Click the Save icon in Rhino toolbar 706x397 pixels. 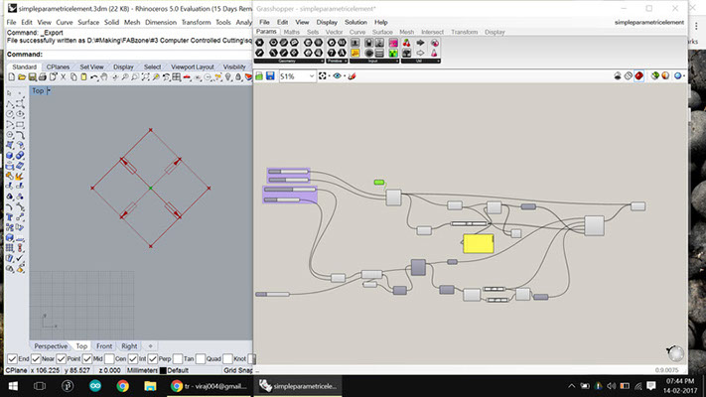tap(33, 77)
